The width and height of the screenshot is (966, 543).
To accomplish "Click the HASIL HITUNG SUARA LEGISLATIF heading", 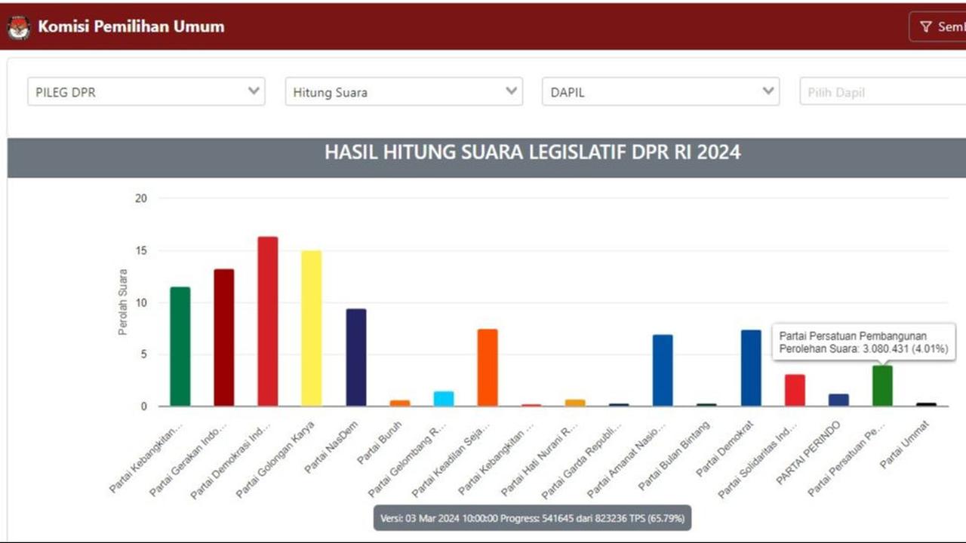I will pos(533,152).
